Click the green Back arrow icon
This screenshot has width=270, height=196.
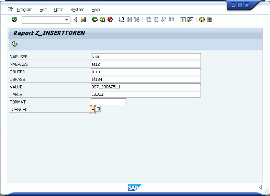(95, 20)
